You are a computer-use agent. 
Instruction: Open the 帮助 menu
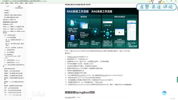[31, 3]
